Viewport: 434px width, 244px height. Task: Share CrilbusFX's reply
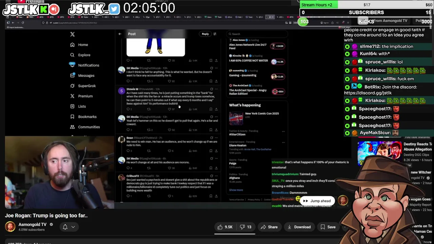[216, 196]
